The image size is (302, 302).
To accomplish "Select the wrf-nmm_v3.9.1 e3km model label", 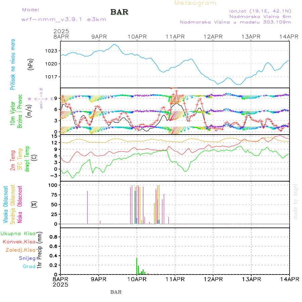I will (64, 19).
